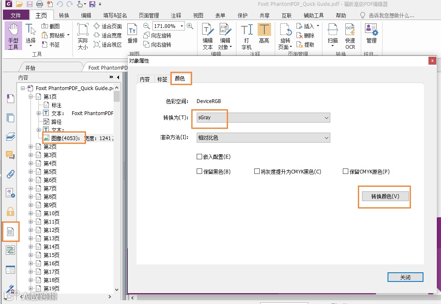Select the 图像(4053) tree item
This screenshot has height=304, width=441.
[x=65, y=138]
